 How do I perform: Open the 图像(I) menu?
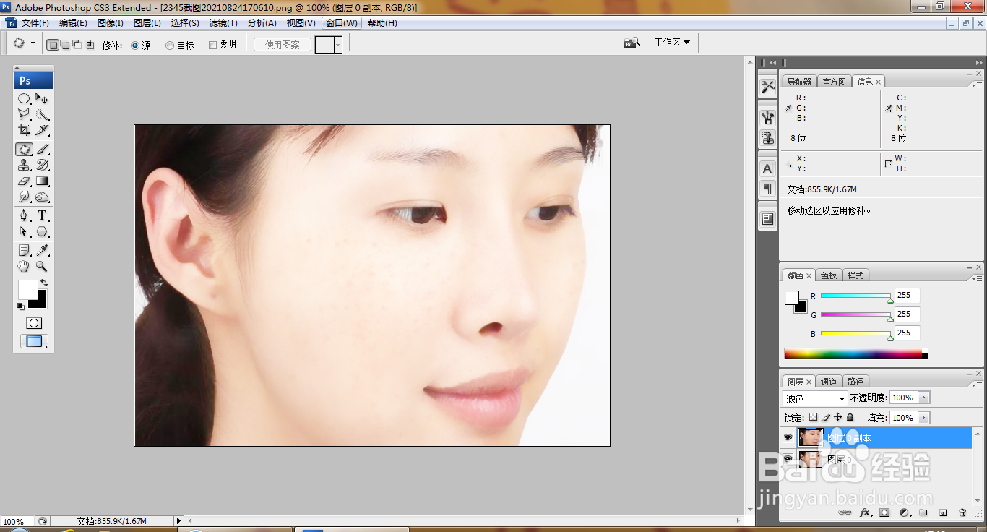click(x=110, y=23)
